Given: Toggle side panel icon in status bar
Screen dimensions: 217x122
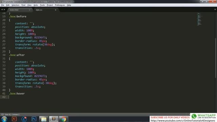Looking at the screenshot, I should pos(2,115).
